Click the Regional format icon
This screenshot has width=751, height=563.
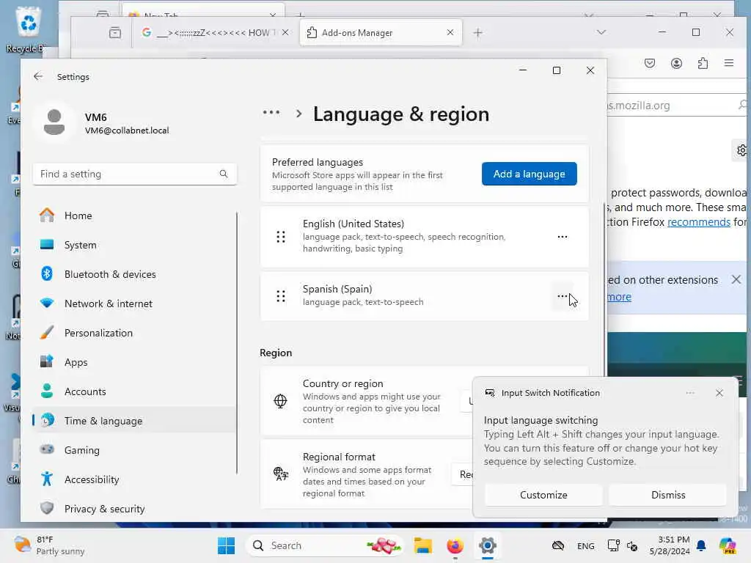(281, 474)
